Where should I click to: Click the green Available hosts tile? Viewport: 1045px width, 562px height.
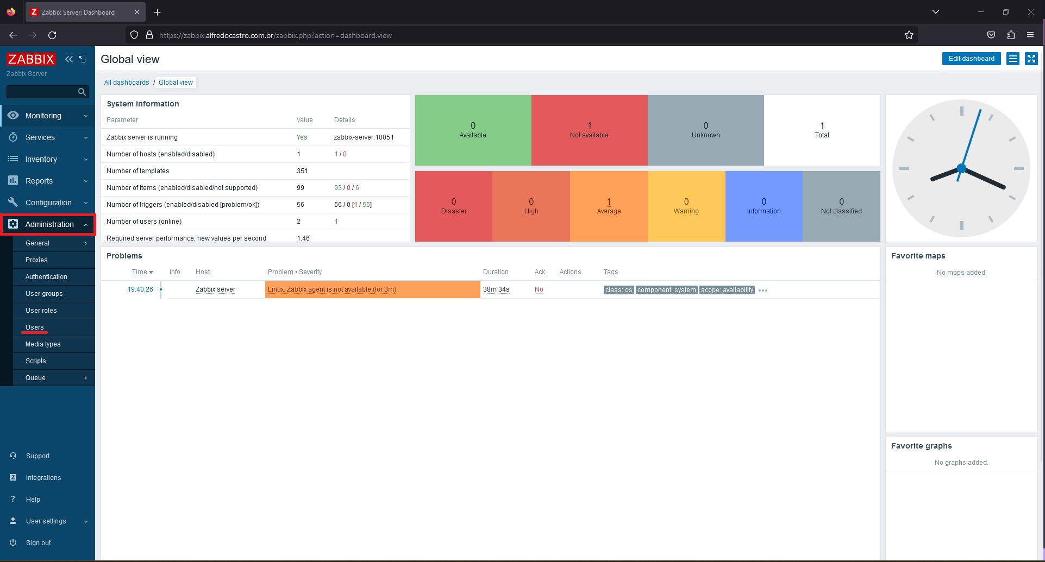(x=473, y=130)
